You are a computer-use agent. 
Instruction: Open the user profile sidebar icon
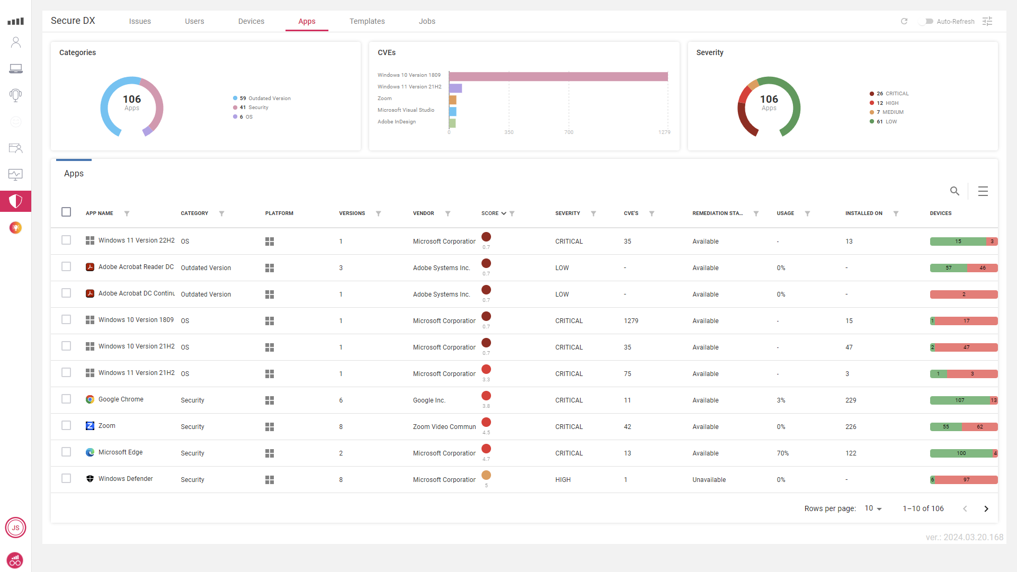16,42
